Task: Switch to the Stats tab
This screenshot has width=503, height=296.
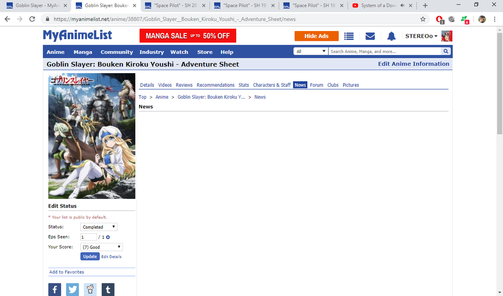Action: click(244, 85)
